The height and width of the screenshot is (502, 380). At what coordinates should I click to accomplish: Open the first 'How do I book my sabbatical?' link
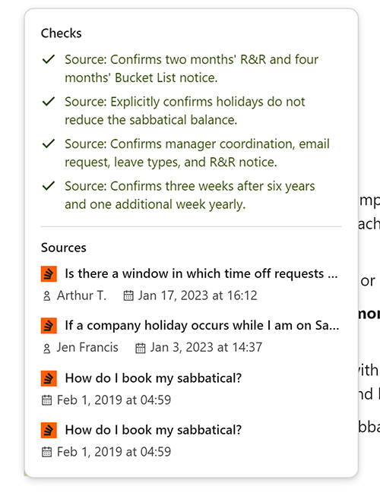point(154,378)
